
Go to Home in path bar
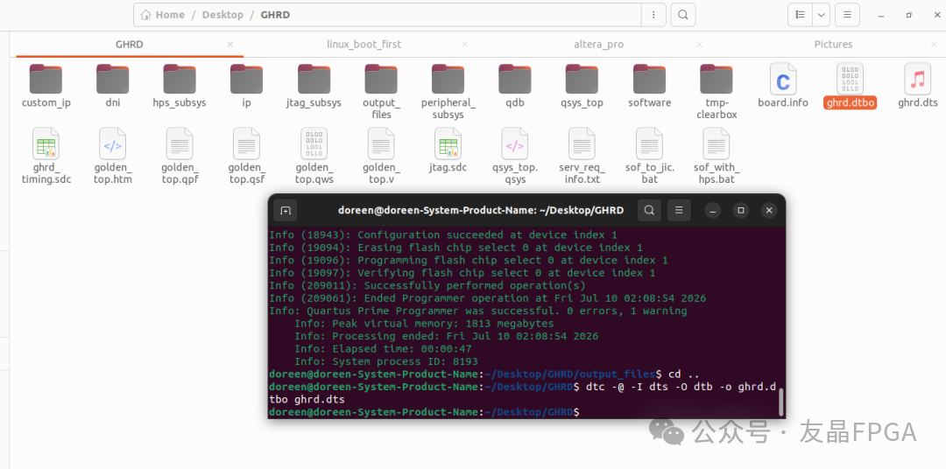point(163,15)
